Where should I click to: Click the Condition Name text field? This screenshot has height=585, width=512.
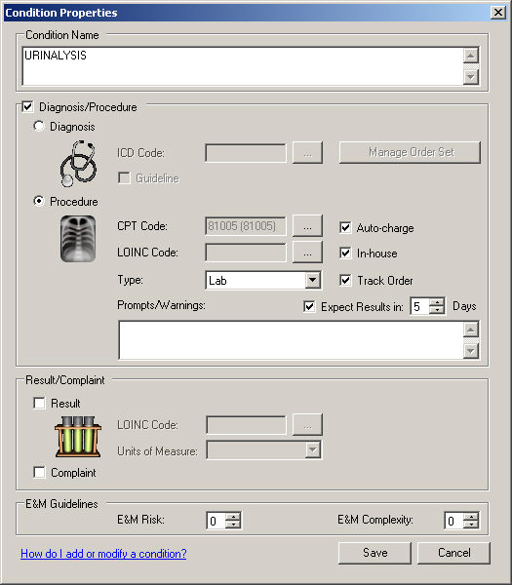[243, 66]
